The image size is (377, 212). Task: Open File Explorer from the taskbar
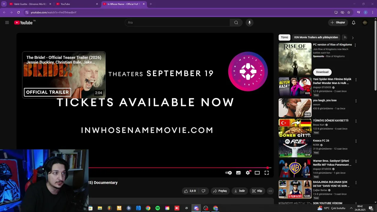click(100, 208)
